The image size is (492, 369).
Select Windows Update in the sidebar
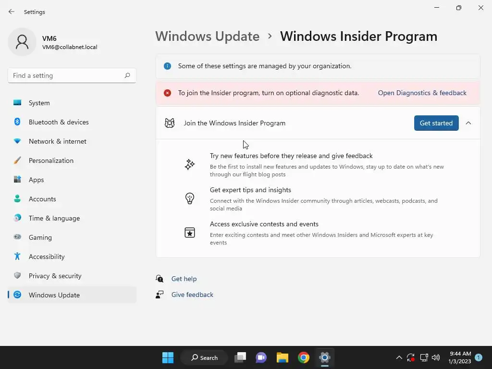[72, 295]
